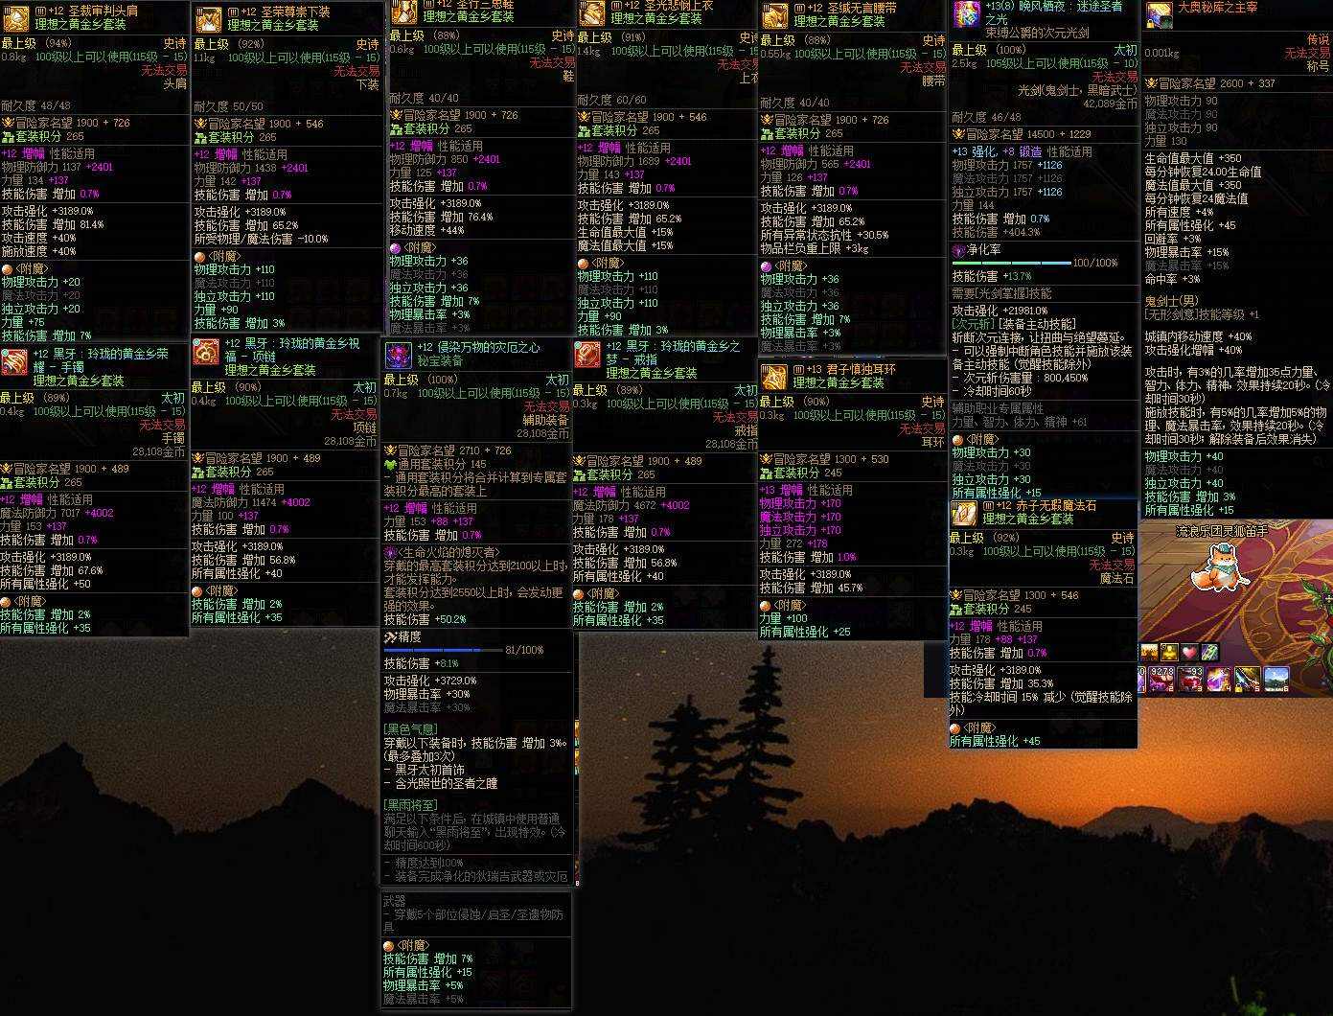Click the 流浪乐团灵狐笛手 pet name label
The image size is (1333, 1016).
click(x=1221, y=530)
